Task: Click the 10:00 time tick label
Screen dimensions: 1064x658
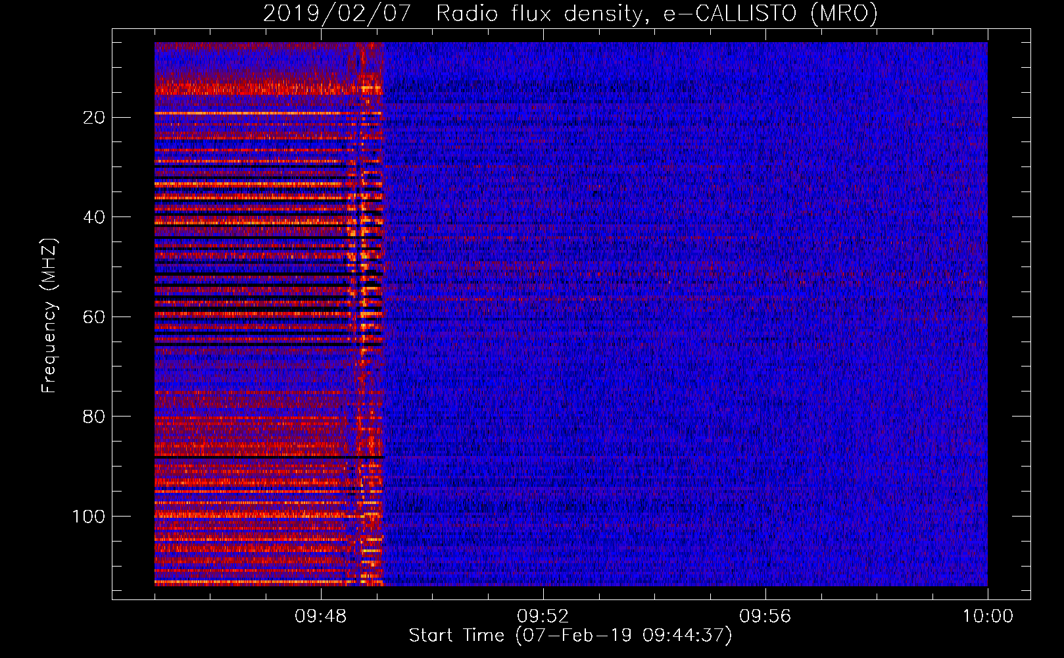Action: pos(988,617)
